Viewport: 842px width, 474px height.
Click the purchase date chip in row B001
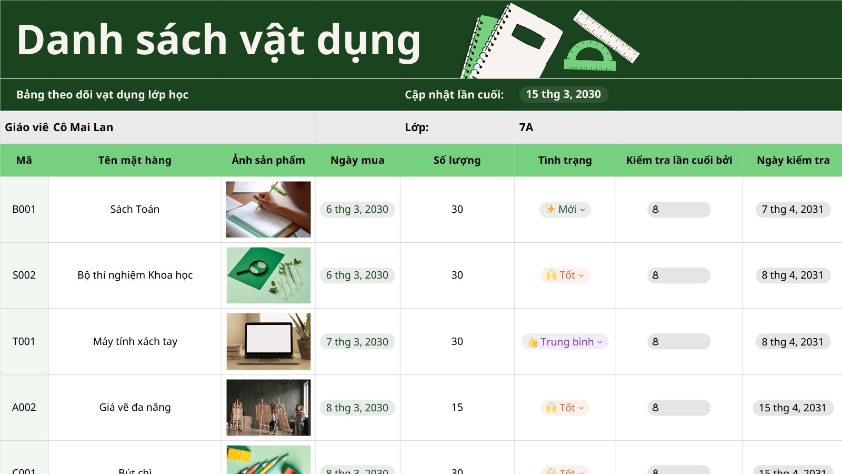click(x=357, y=210)
